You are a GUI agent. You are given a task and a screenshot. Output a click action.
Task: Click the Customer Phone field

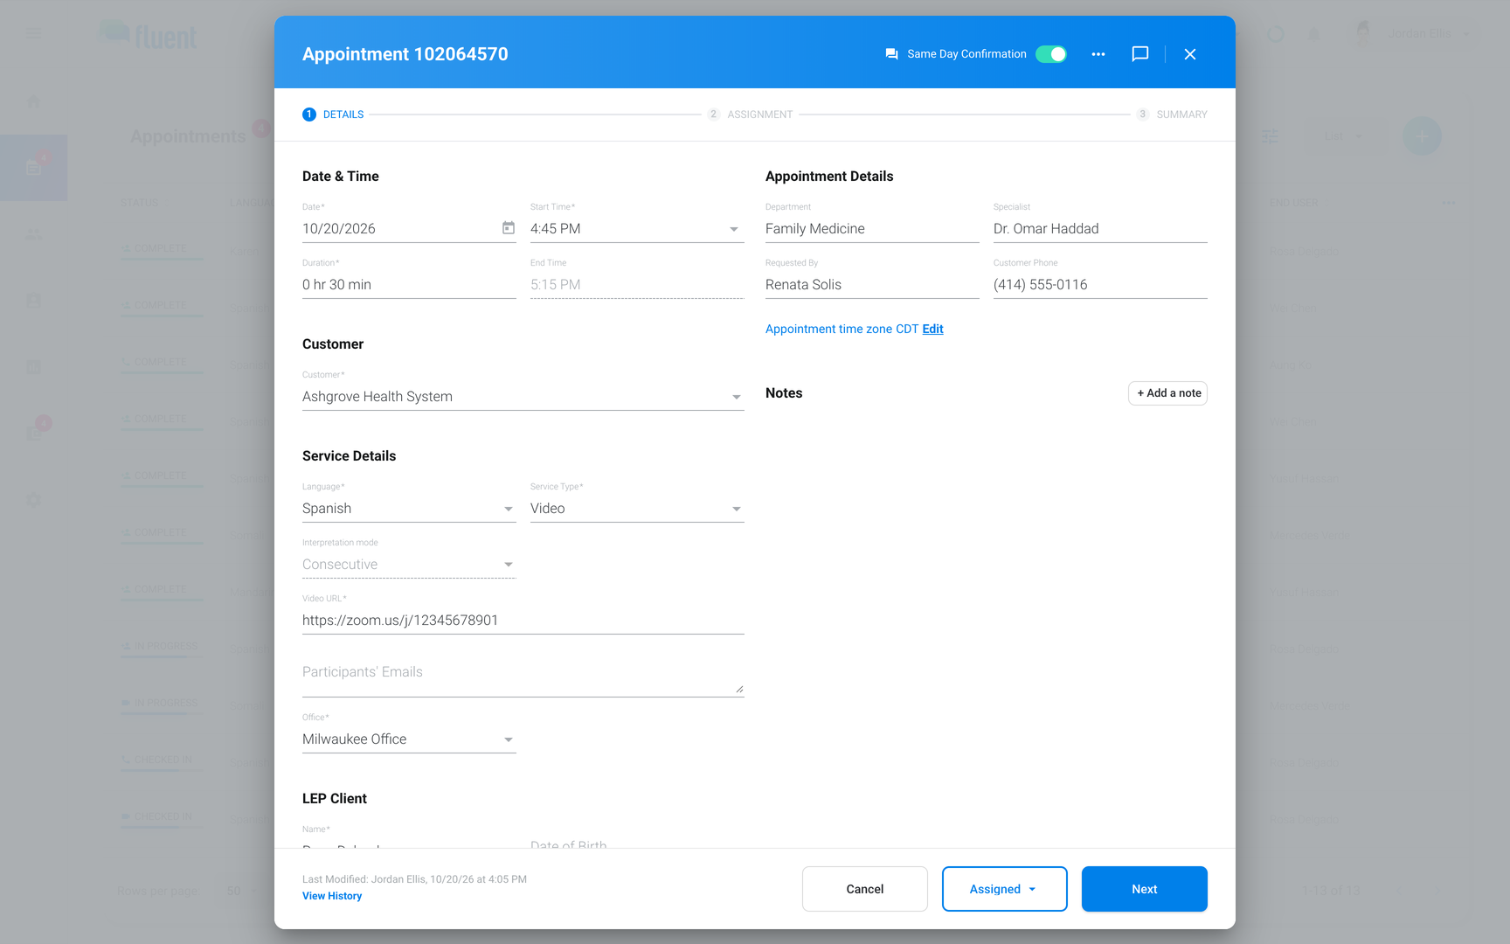pyautogui.click(x=1100, y=284)
